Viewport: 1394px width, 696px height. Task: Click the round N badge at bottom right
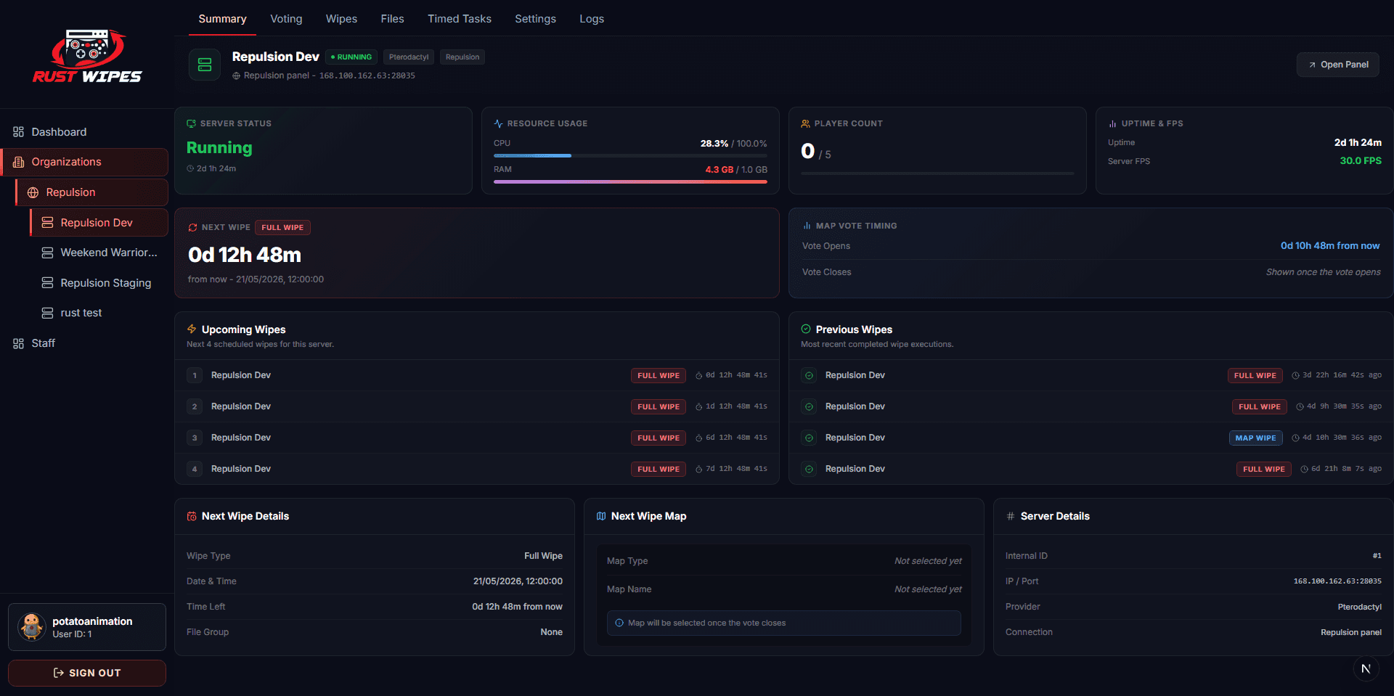pyautogui.click(x=1366, y=668)
